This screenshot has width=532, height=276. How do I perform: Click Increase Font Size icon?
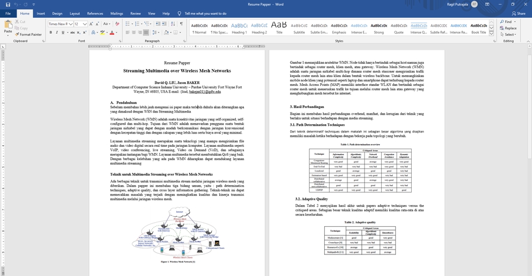click(x=91, y=24)
